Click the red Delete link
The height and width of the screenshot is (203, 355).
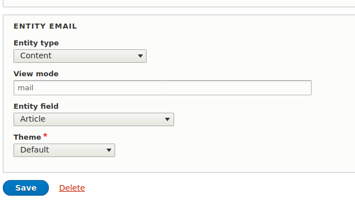point(72,188)
